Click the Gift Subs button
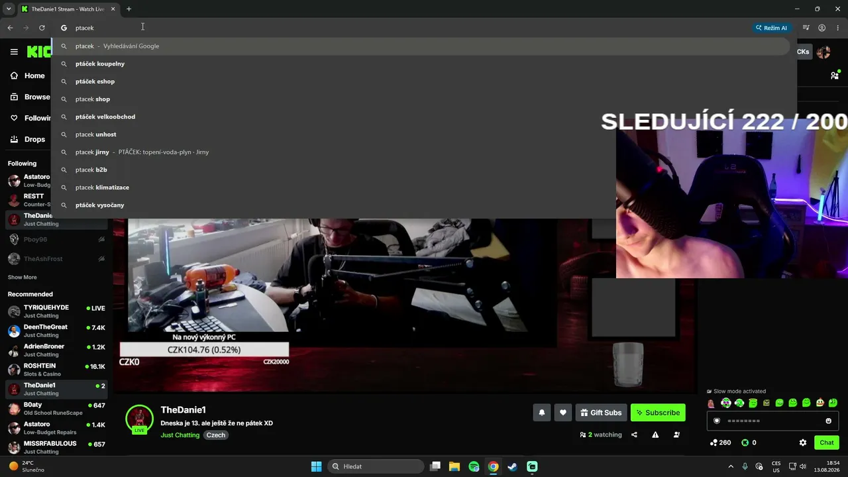Image resolution: width=848 pixels, height=477 pixels. (601, 413)
